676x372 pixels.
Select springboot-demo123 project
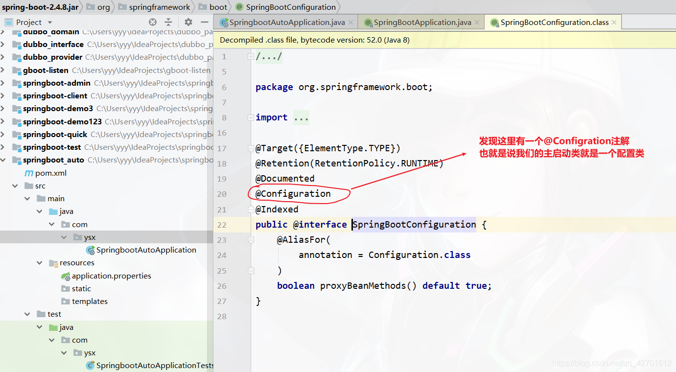click(62, 121)
